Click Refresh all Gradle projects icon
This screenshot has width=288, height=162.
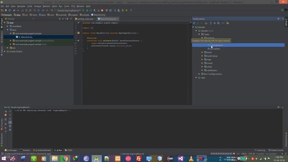pos(194,23)
